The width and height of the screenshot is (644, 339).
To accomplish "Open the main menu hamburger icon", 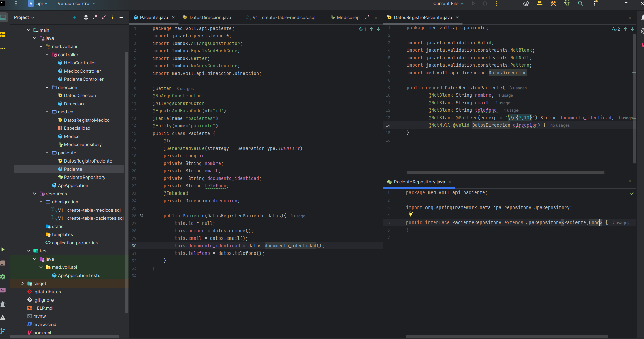I will click(16, 4).
